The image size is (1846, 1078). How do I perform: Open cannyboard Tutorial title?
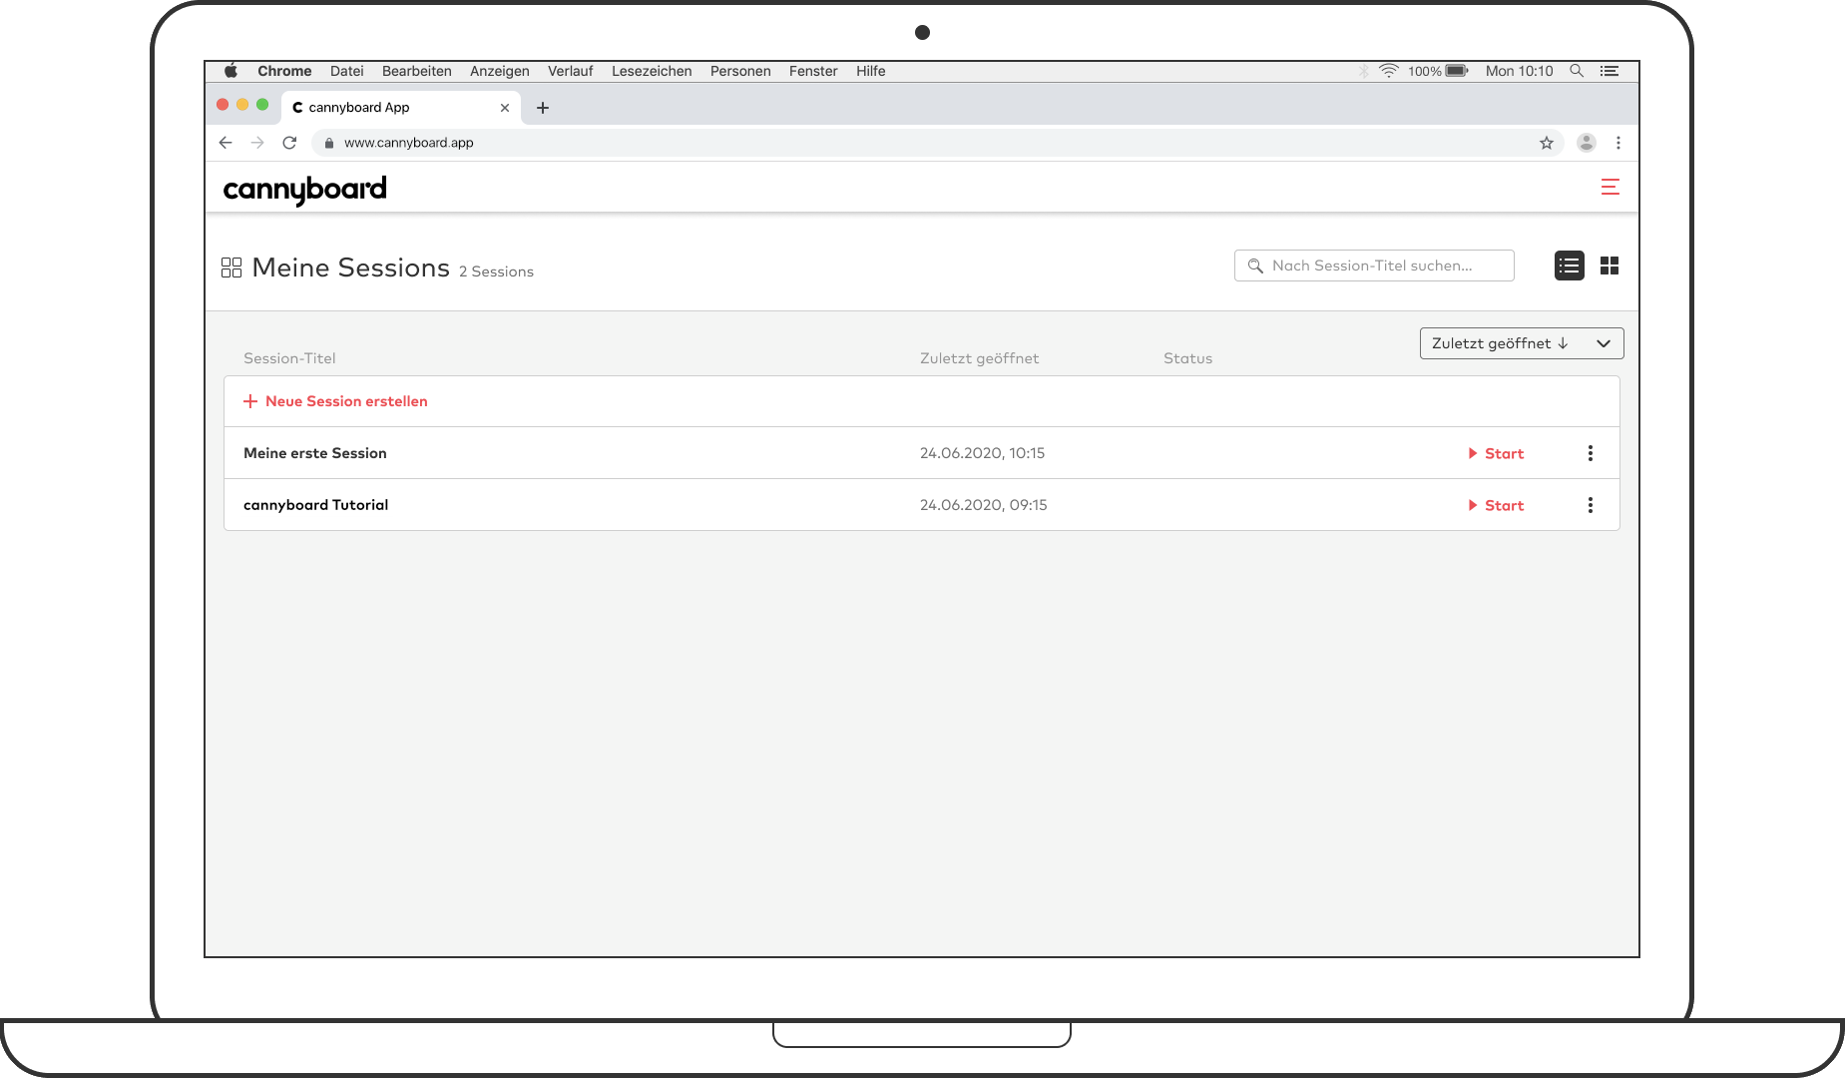click(x=316, y=505)
